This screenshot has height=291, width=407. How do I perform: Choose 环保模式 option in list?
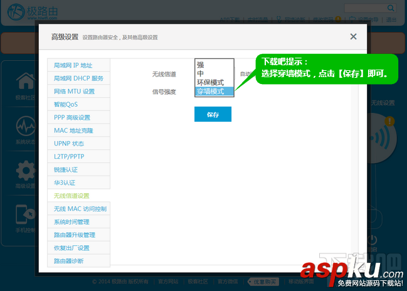(x=214, y=82)
